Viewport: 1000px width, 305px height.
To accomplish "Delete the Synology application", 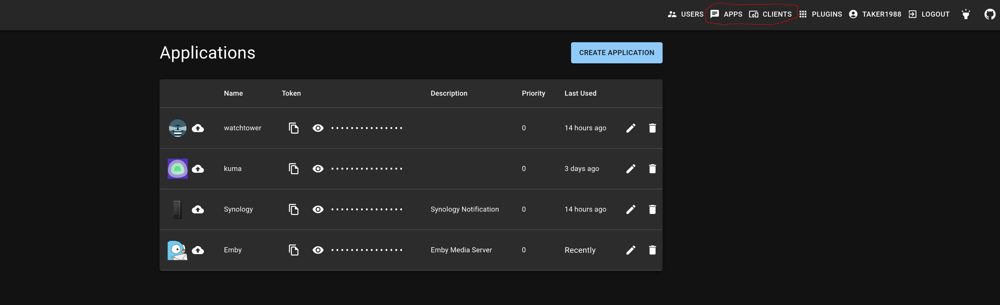I will click(x=652, y=209).
